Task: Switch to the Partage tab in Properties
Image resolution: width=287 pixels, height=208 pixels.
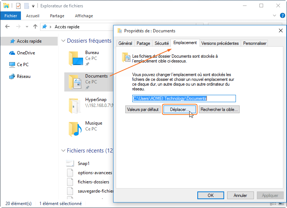Action: (x=143, y=43)
